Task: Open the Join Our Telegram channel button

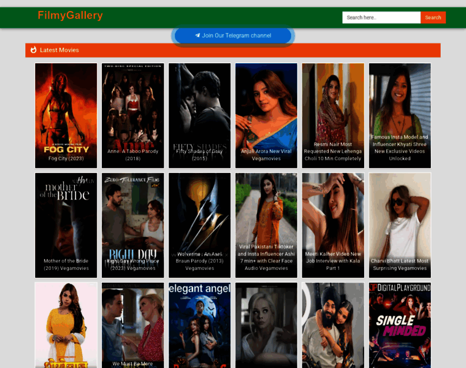Action: coord(233,36)
